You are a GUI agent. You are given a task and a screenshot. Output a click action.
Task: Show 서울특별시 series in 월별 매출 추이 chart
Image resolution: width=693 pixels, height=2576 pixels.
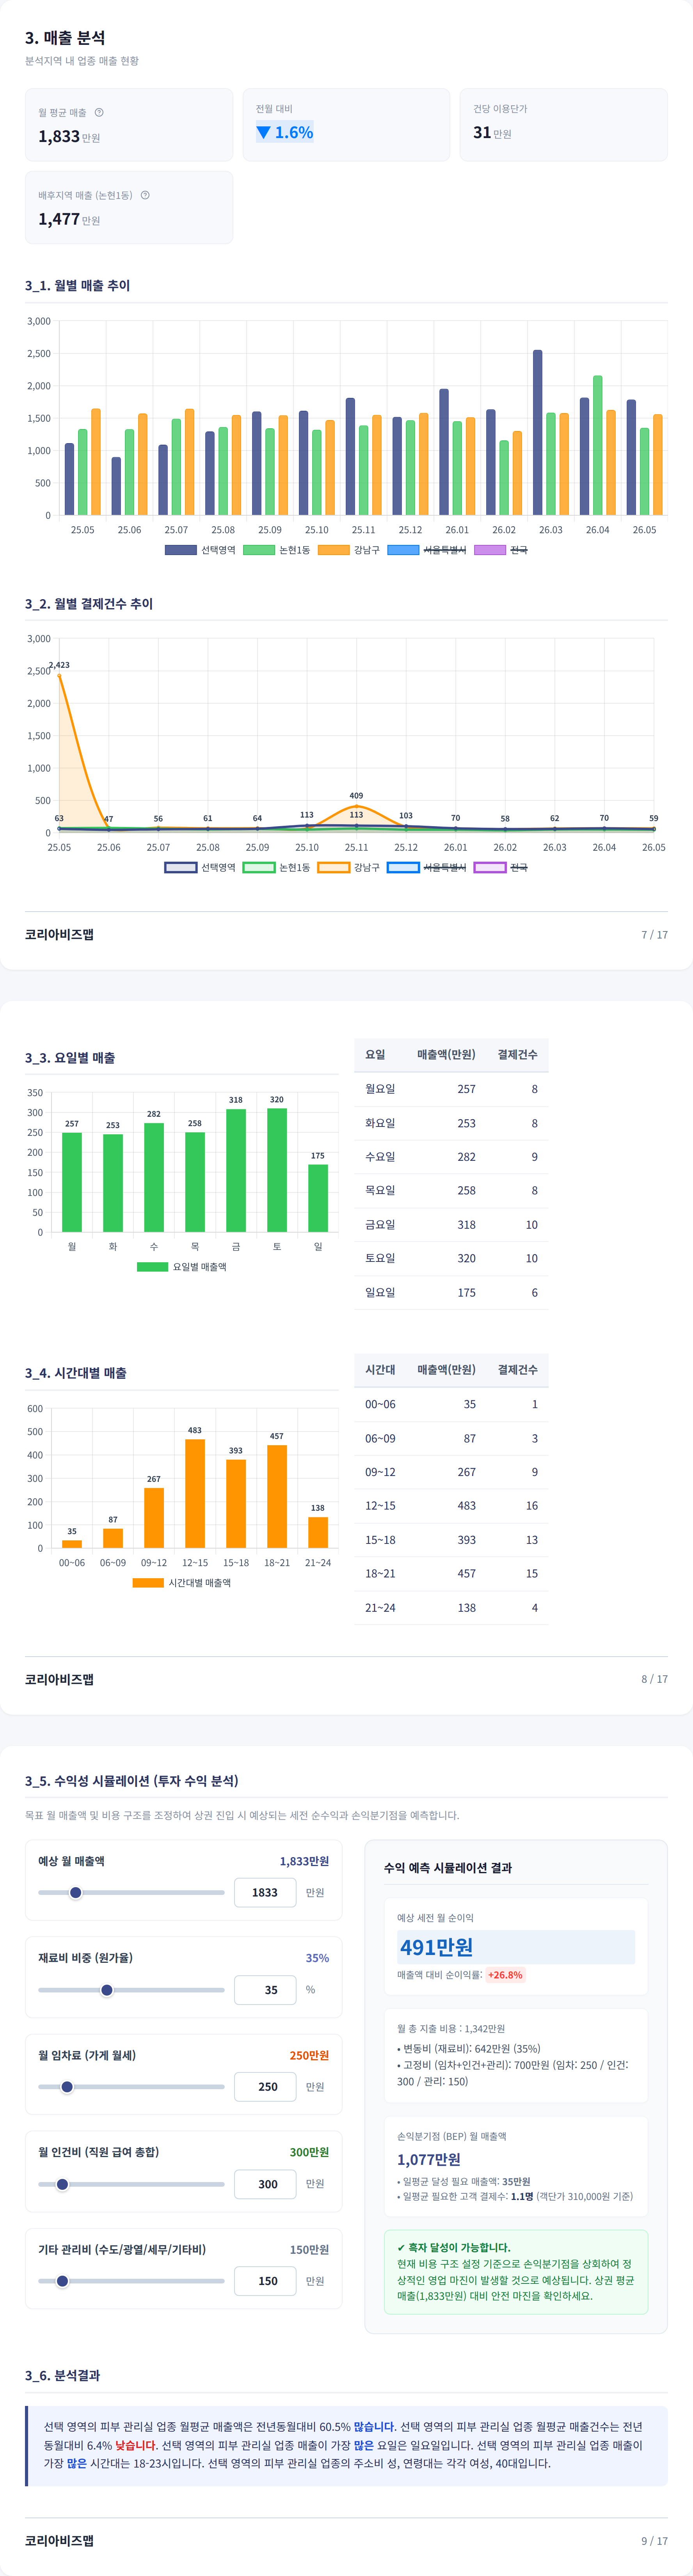pyautogui.click(x=426, y=550)
